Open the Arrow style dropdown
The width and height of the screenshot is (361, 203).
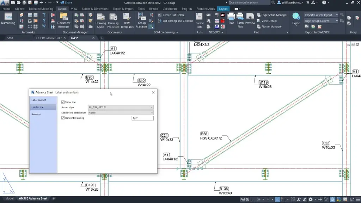pyautogui.click(x=121, y=107)
